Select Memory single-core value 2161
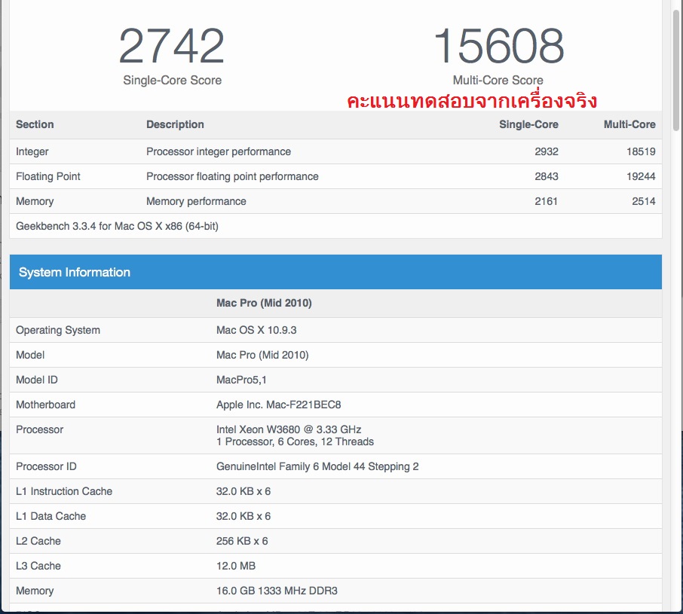Viewport: 683px width, 614px height. click(547, 201)
